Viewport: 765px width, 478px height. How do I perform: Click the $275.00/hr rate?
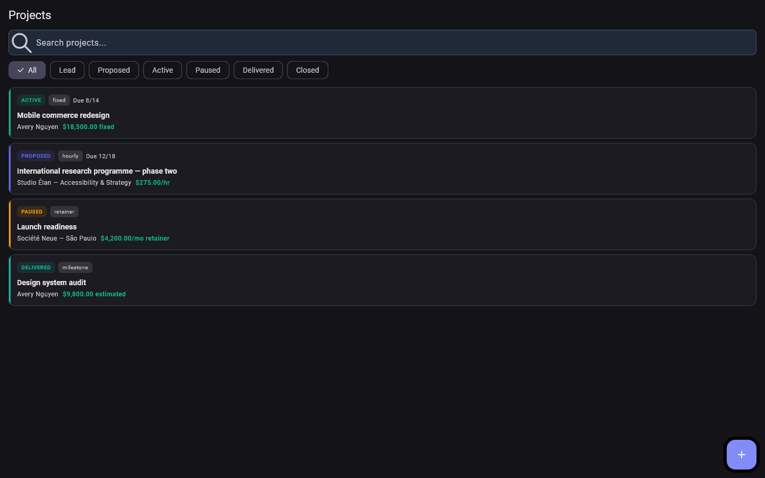coord(152,183)
